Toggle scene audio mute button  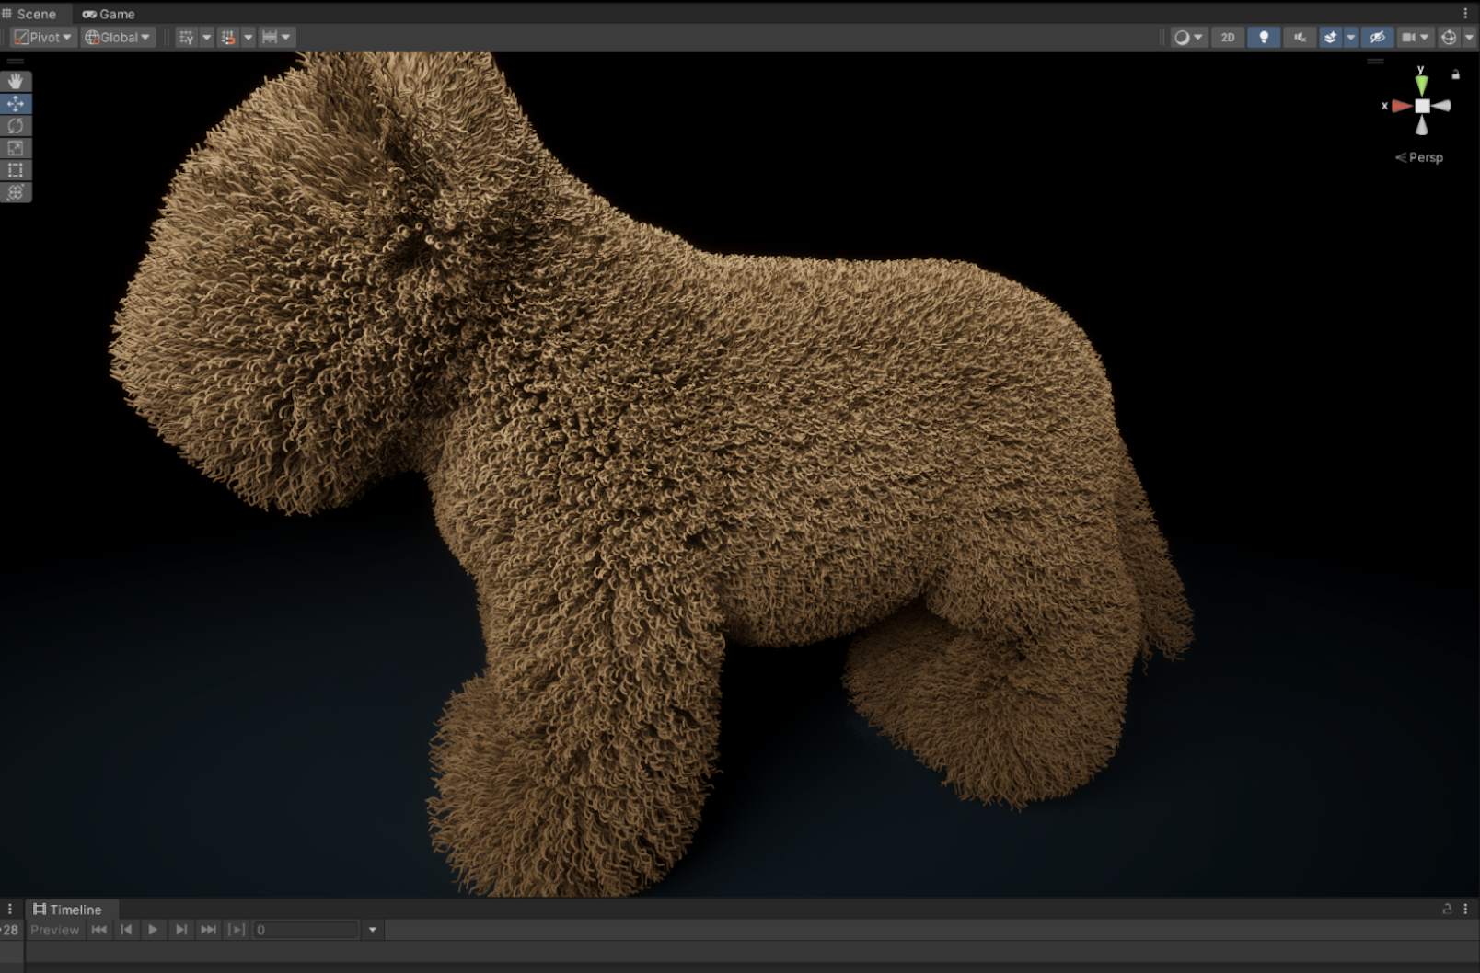[x=1300, y=38]
